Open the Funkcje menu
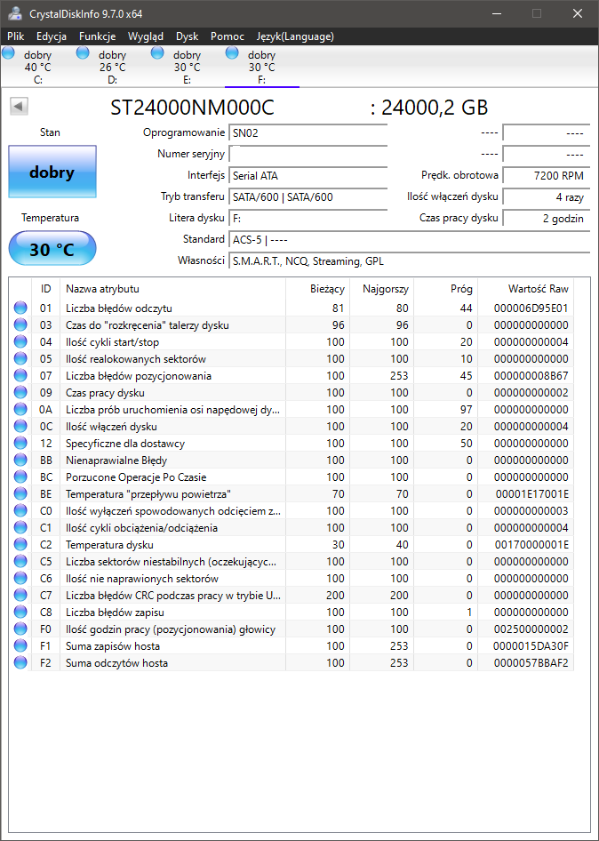This screenshot has height=841, width=599. pos(97,36)
